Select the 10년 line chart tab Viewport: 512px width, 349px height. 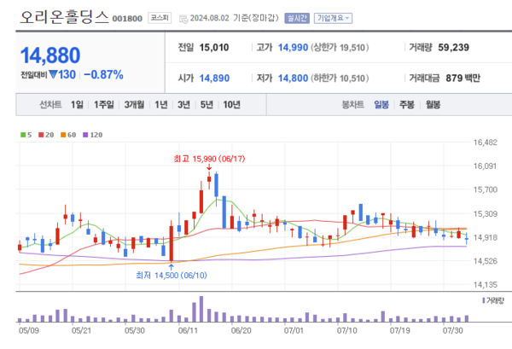231,104
